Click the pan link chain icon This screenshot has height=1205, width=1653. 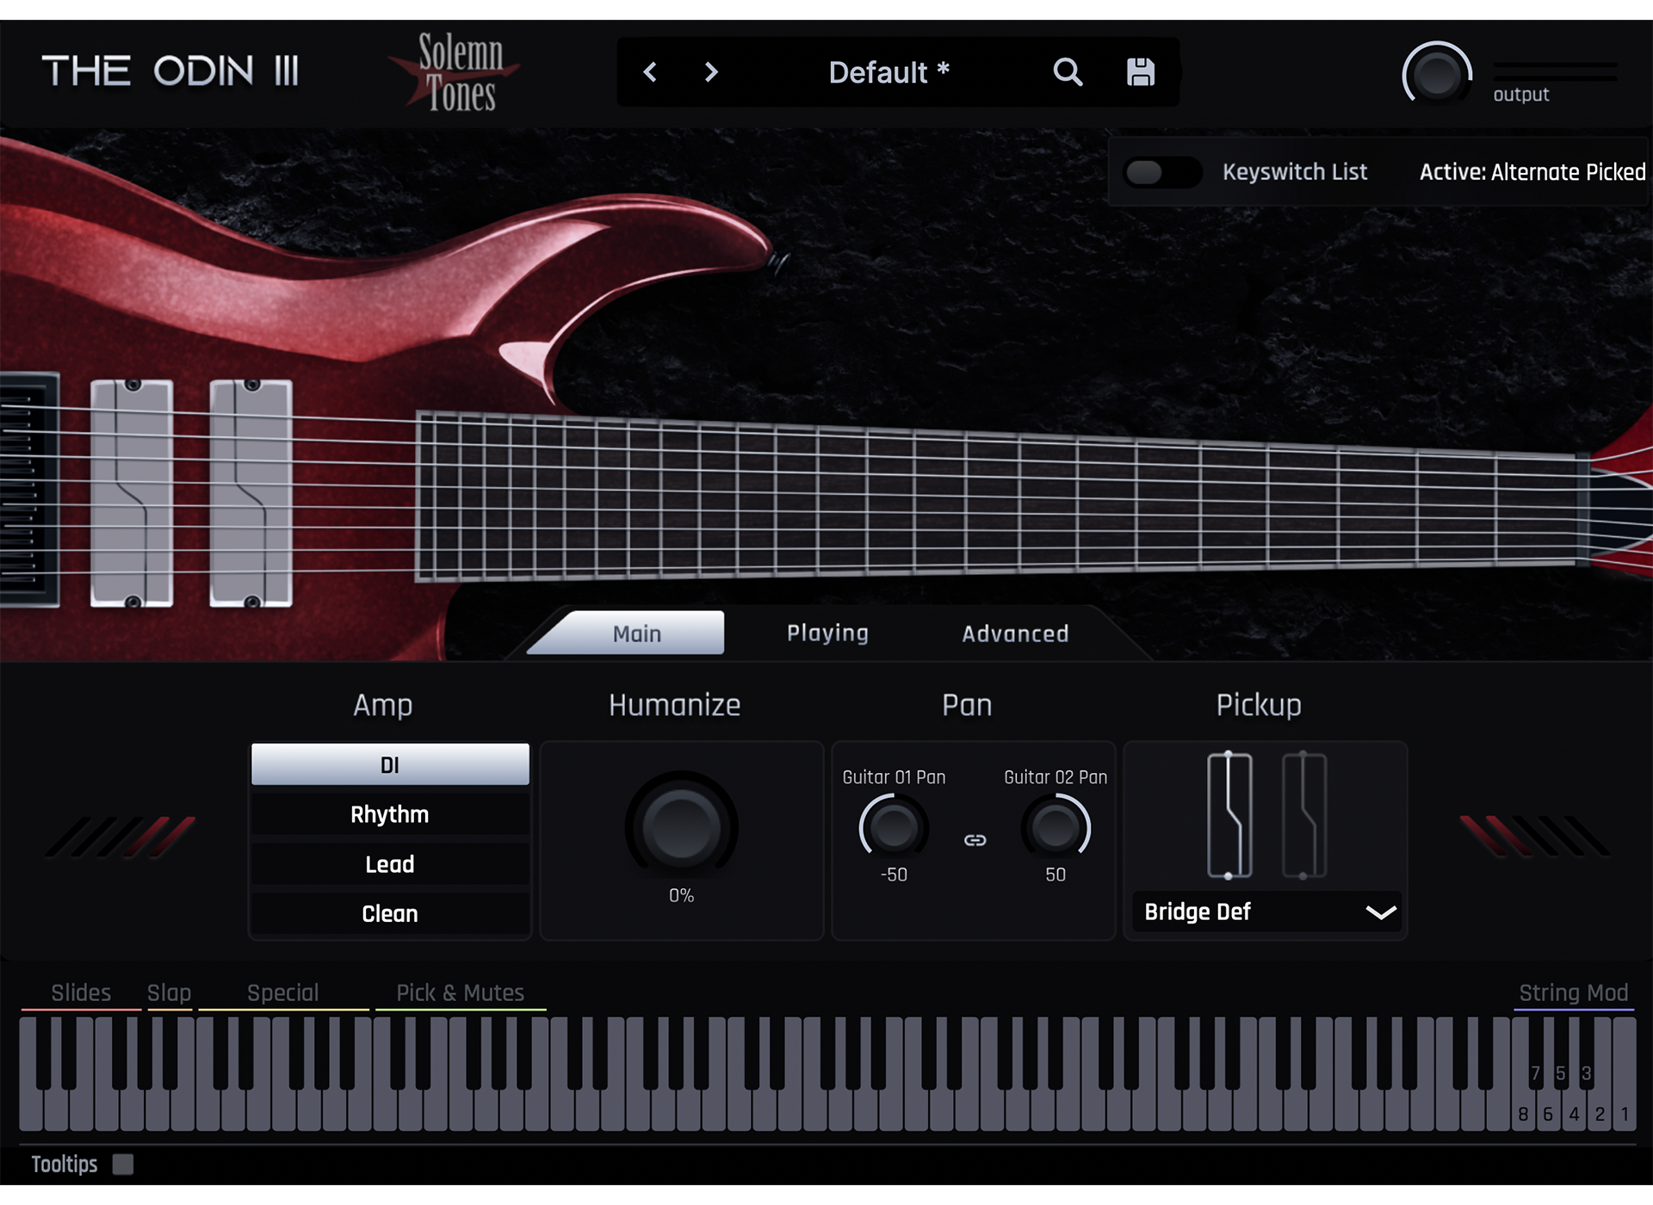click(x=975, y=840)
